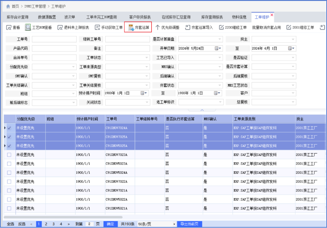The width and height of the screenshot is (327, 228).
Task: Click the 退料未上架报表 report icon
Action: [60, 28]
